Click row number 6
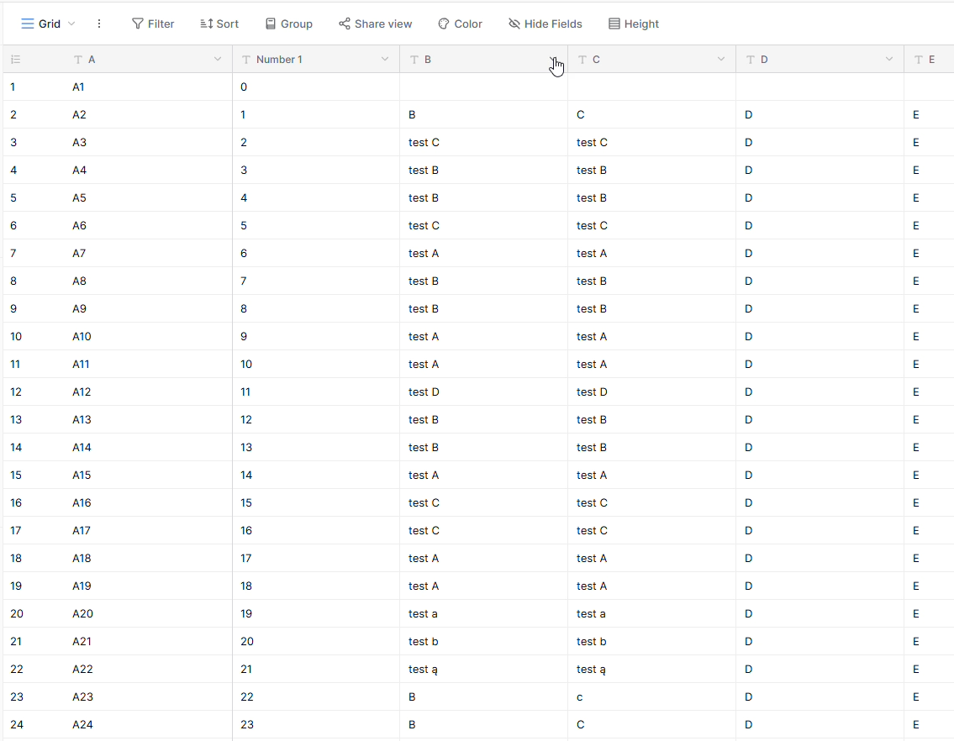 click(13, 226)
